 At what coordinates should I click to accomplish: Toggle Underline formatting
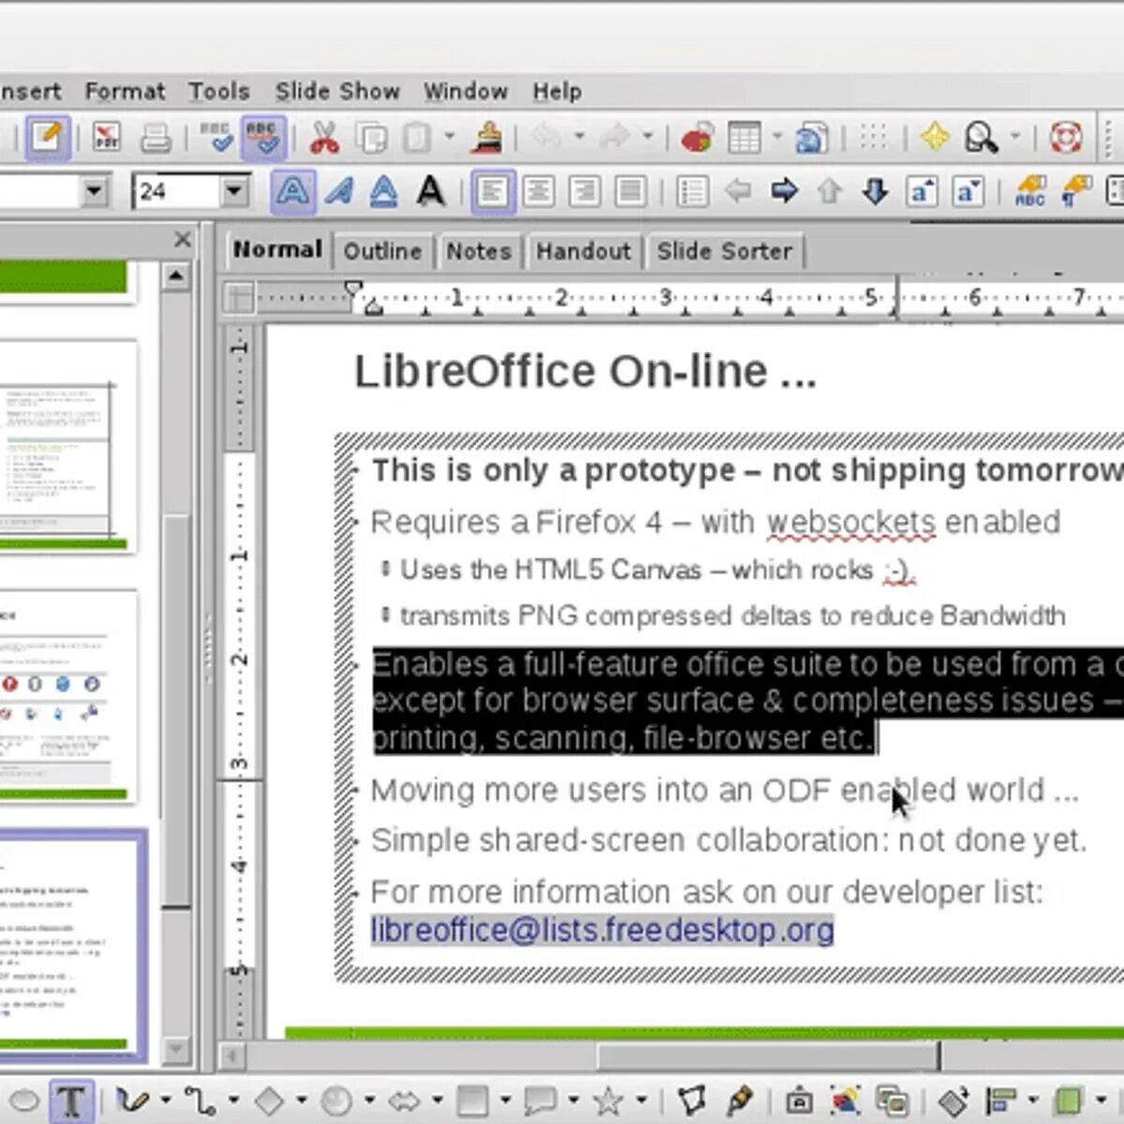384,192
